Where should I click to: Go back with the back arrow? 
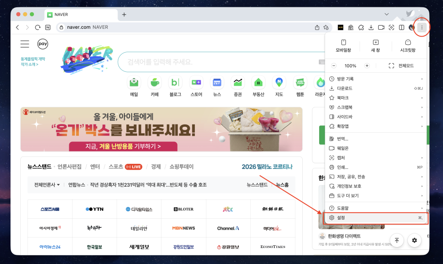17,27
